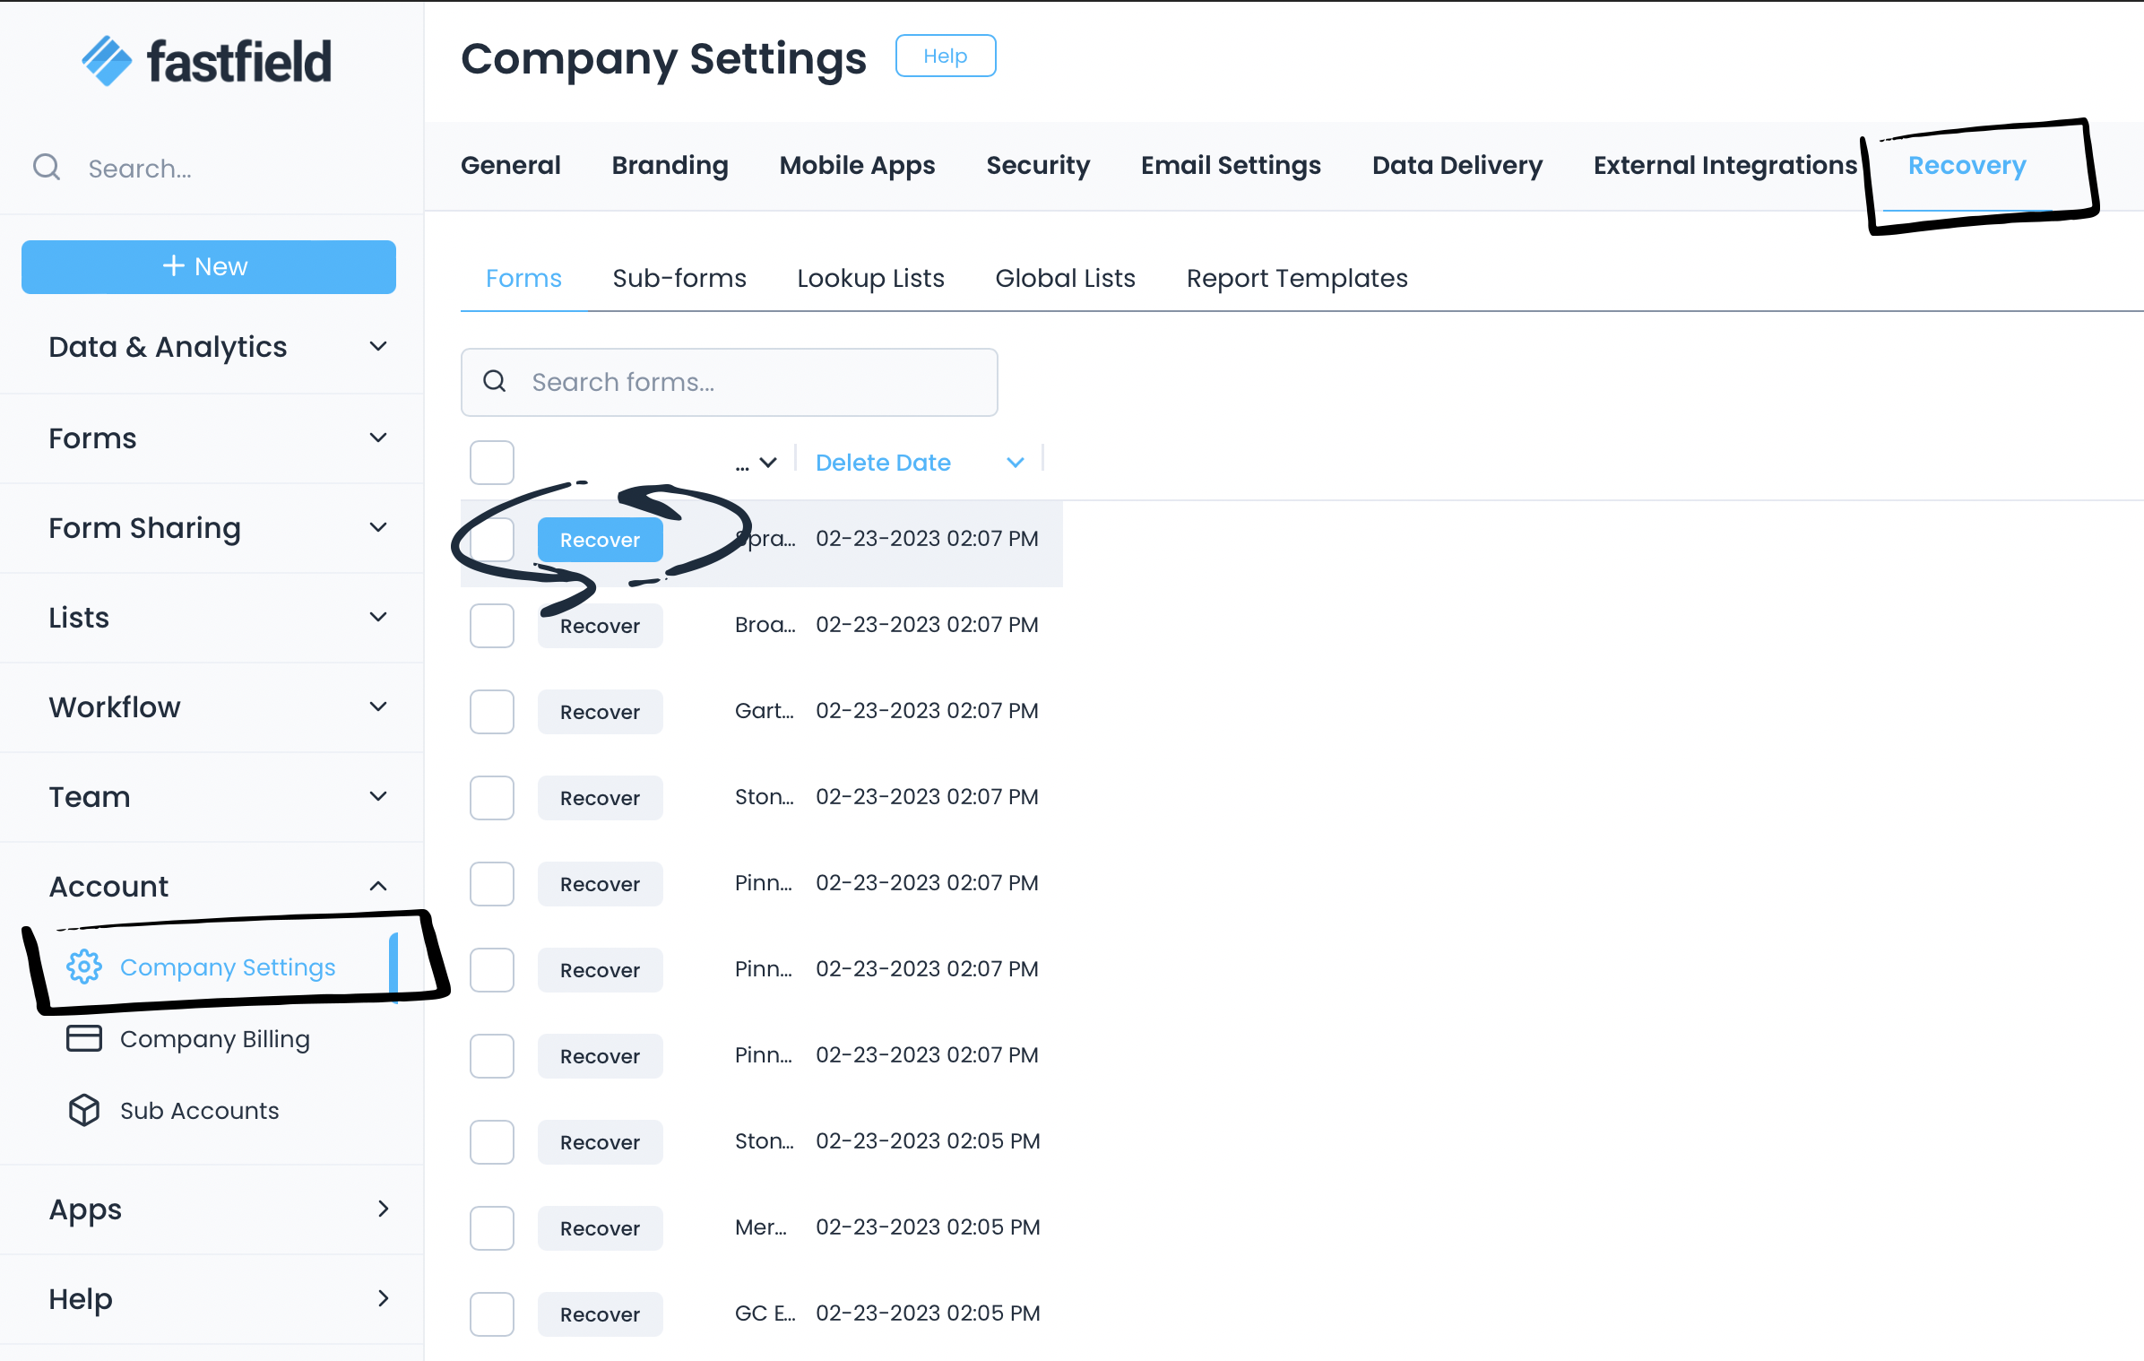Screen dimensions: 2144x1361
Task: Click the plus New button
Action: coord(208,266)
